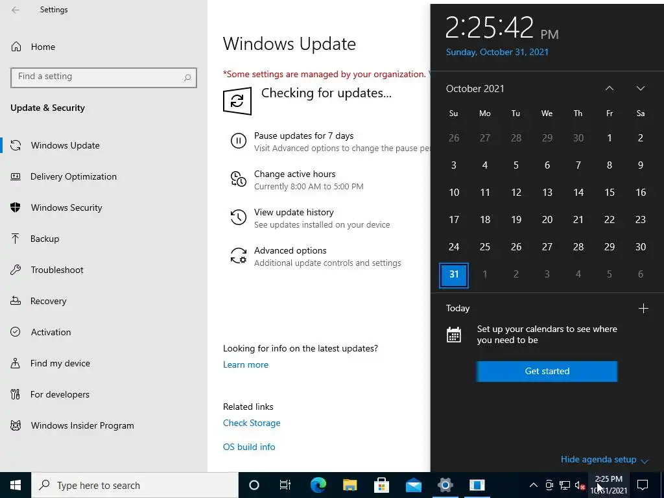Screen dimensions: 664x498
Task: Open Microsoft Store from taskbar
Action: pyautogui.click(x=381, y=485)
